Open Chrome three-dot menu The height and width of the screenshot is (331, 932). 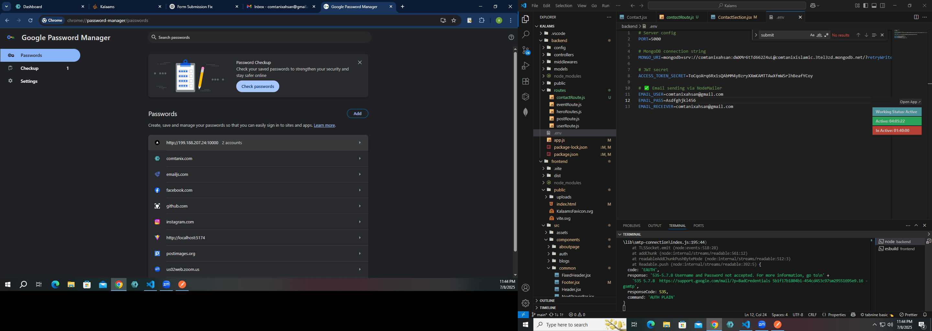pyautogui.click(x=511, y=21)
